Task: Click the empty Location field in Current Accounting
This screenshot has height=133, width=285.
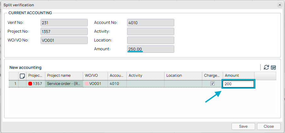Action: click(x=151, y=40)
